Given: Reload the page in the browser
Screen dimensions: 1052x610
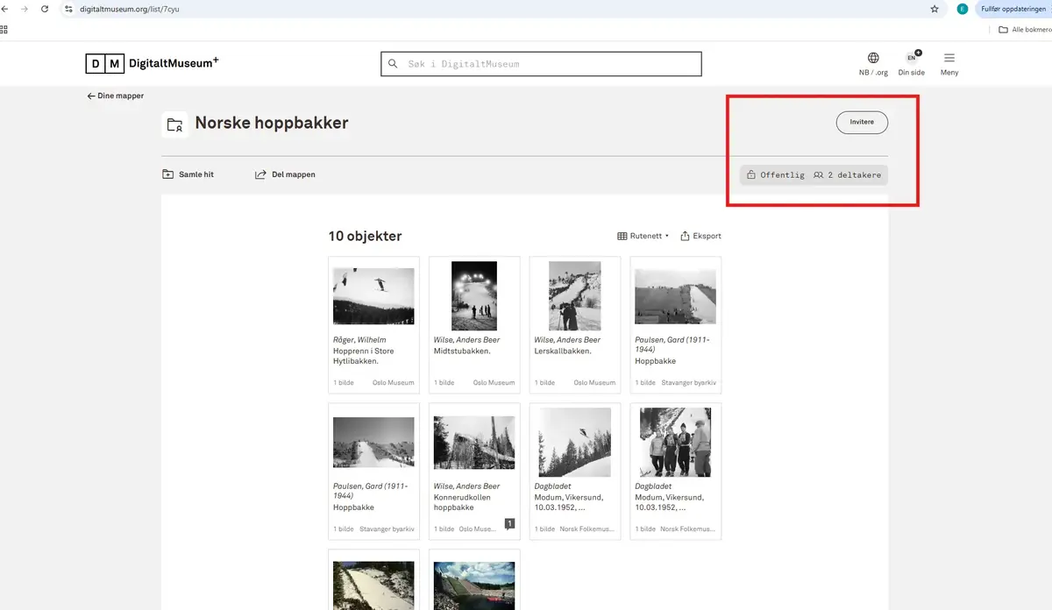Looking at the screenshot, I should [45, 9].
